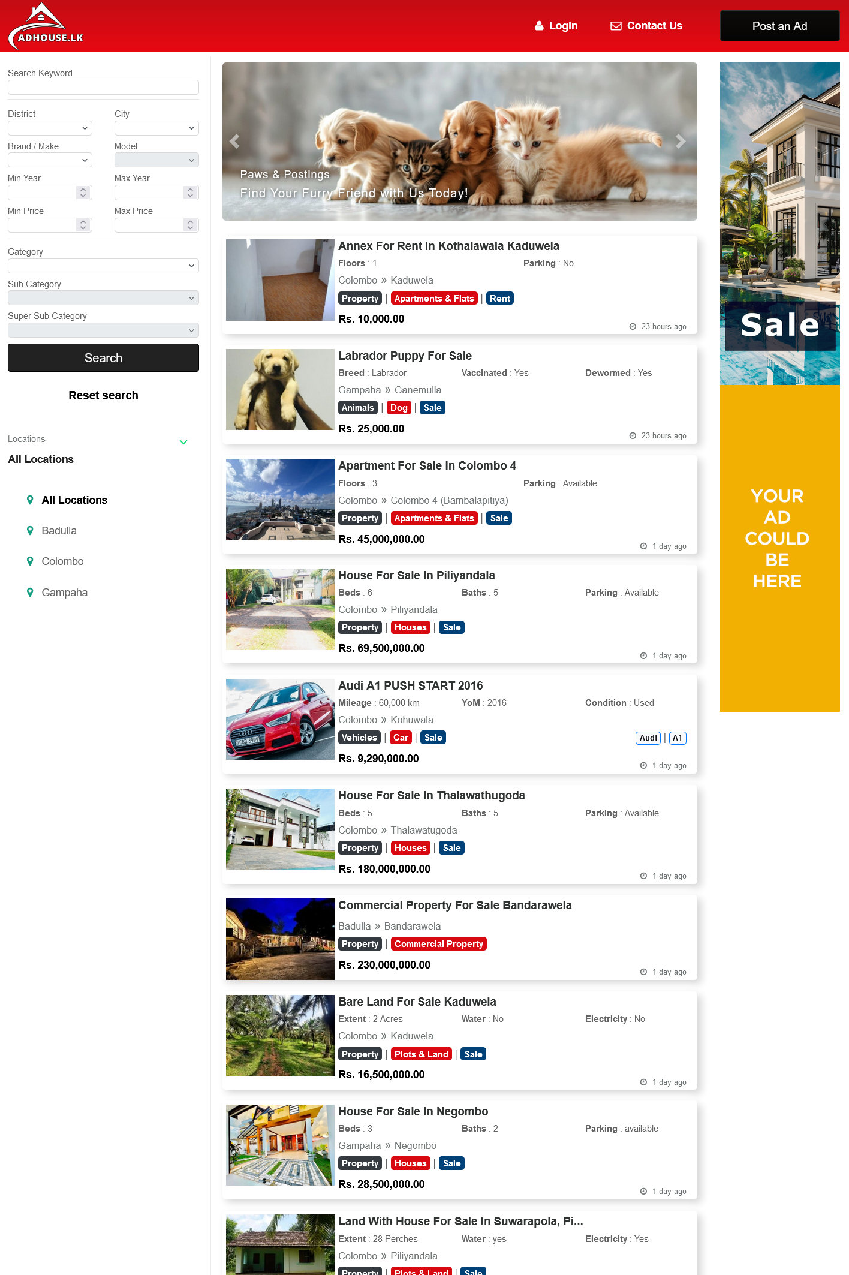Open the District dropdown
The height and width of the screenshot is (1275, 849).
pyautogui.click(x=50, y=128)
